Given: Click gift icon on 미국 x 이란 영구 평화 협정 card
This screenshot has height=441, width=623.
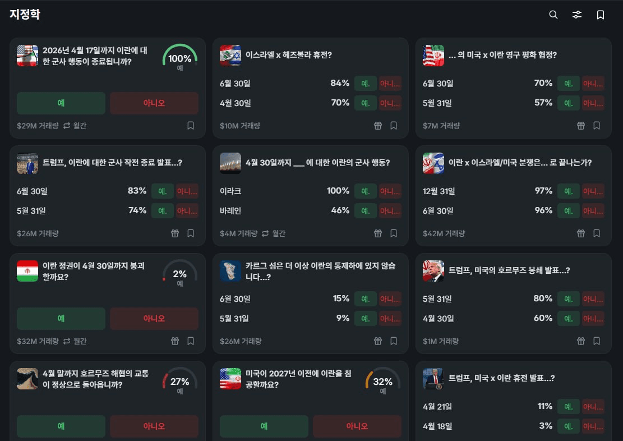Looking at the screenshot, I should [581, 126].
